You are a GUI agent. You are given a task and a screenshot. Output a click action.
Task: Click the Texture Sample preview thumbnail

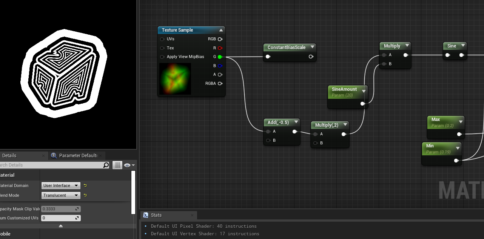175,79
